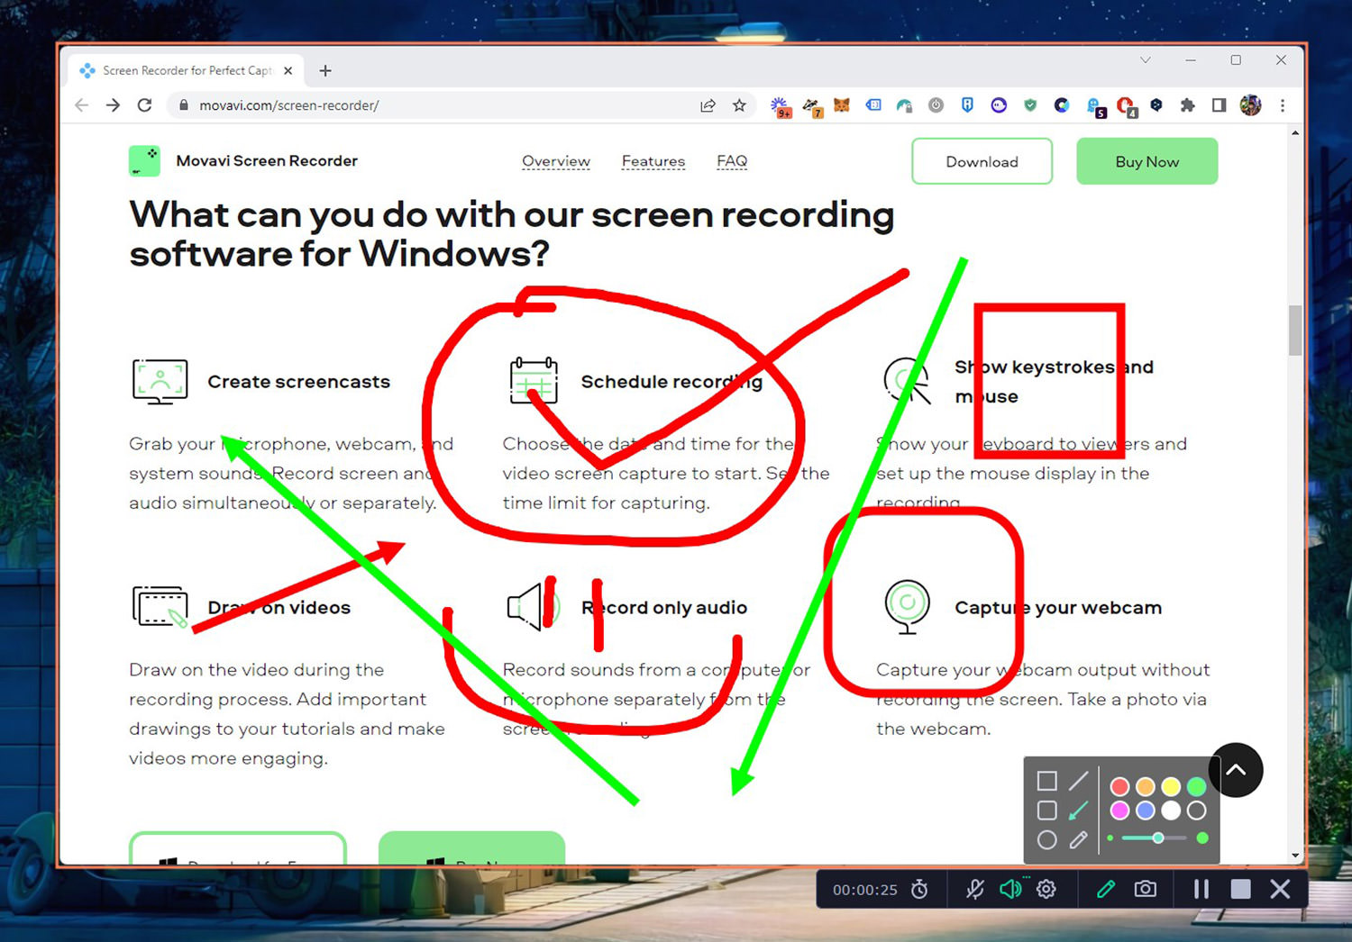The image size is (1352, 942).
Task: Click the Record only audio heading
Action: pyautogui.click(x=664, y=608)
